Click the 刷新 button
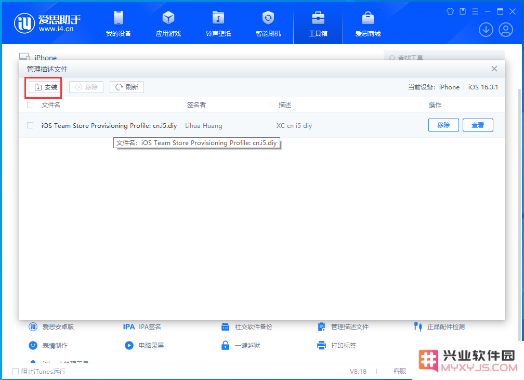The image size is (524, 380). click(x=127, y=87)
